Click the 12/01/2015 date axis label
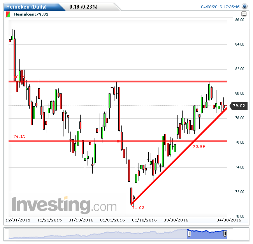253x244 pixels. [18, 220]
